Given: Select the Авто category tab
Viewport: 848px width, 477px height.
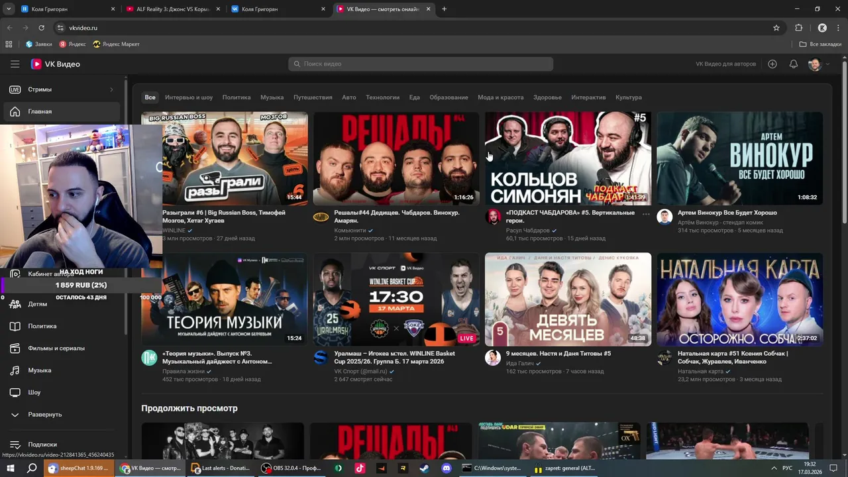Looking at the screenshot, I should (x=349, y=97).
